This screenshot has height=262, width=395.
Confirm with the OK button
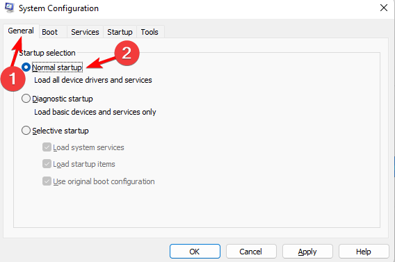pyautogui.click(x=195, y=251)
